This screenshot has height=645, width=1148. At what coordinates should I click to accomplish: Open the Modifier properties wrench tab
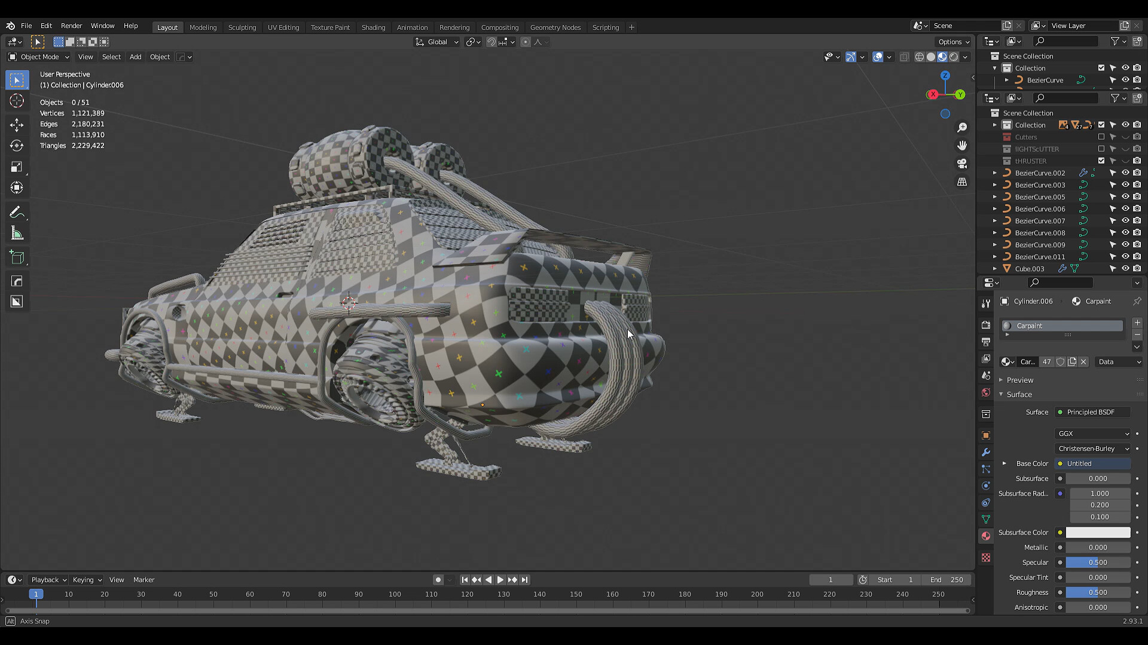[986, 452]
